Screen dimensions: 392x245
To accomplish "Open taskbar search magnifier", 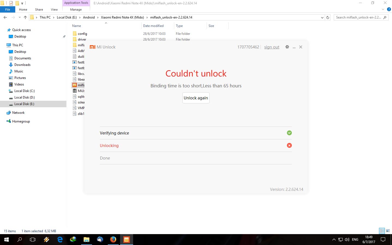I will click(x=20, y=240).
